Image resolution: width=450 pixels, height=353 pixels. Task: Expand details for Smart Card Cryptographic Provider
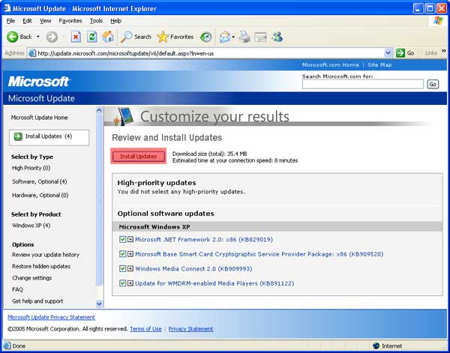click(x=130, y=254)
